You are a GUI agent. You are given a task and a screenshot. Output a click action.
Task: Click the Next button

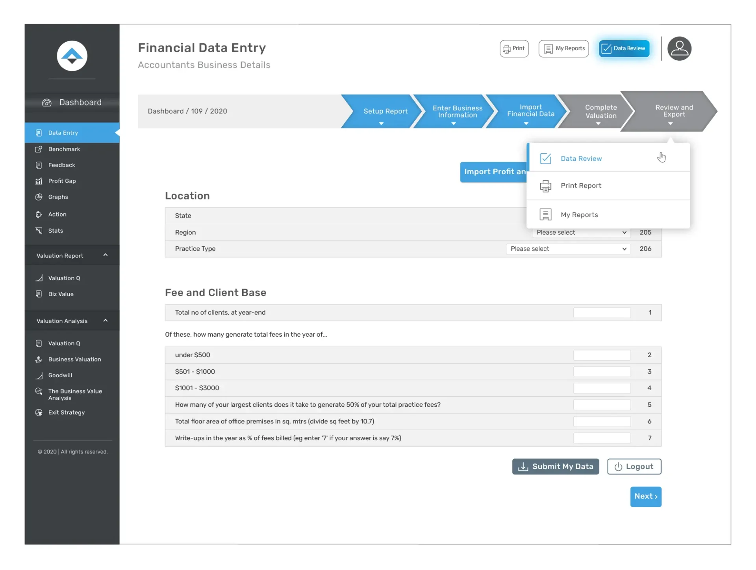pos(645,496)
